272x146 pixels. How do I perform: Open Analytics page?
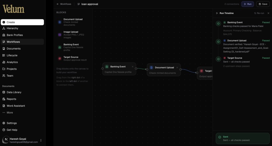click(x=22, y=62)
